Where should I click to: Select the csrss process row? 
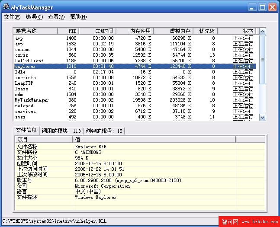click(x=135, y=55)
